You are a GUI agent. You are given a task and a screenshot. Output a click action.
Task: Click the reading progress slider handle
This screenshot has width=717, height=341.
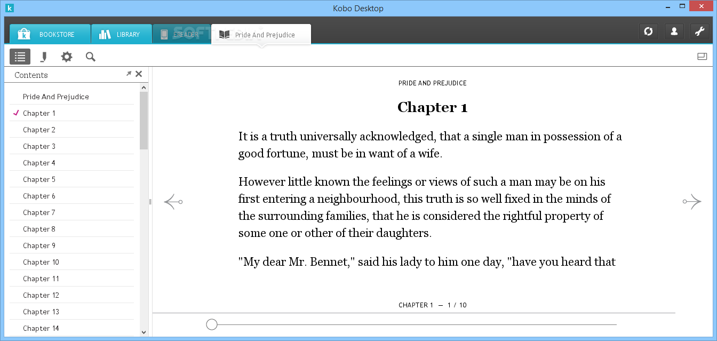(212, 324)
